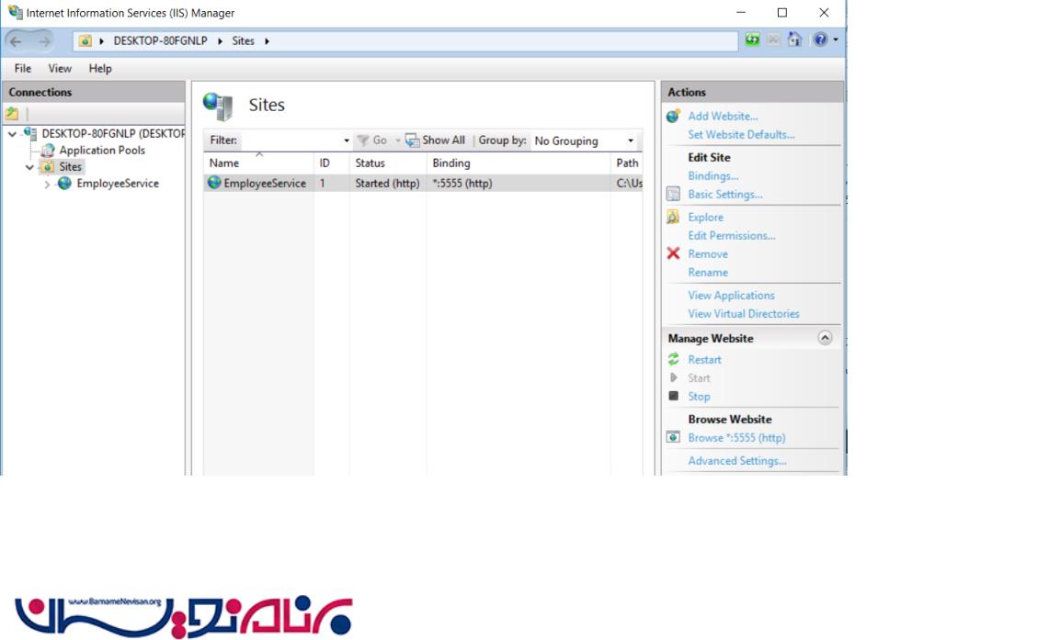
Task: Click Browse *:5555 (http) link
Action: [x=737, y=437]
